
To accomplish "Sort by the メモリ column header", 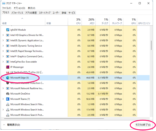I will 89,21.
